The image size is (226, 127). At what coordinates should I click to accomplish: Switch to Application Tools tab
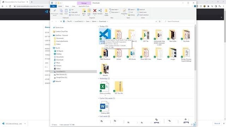tap(84, 6)
